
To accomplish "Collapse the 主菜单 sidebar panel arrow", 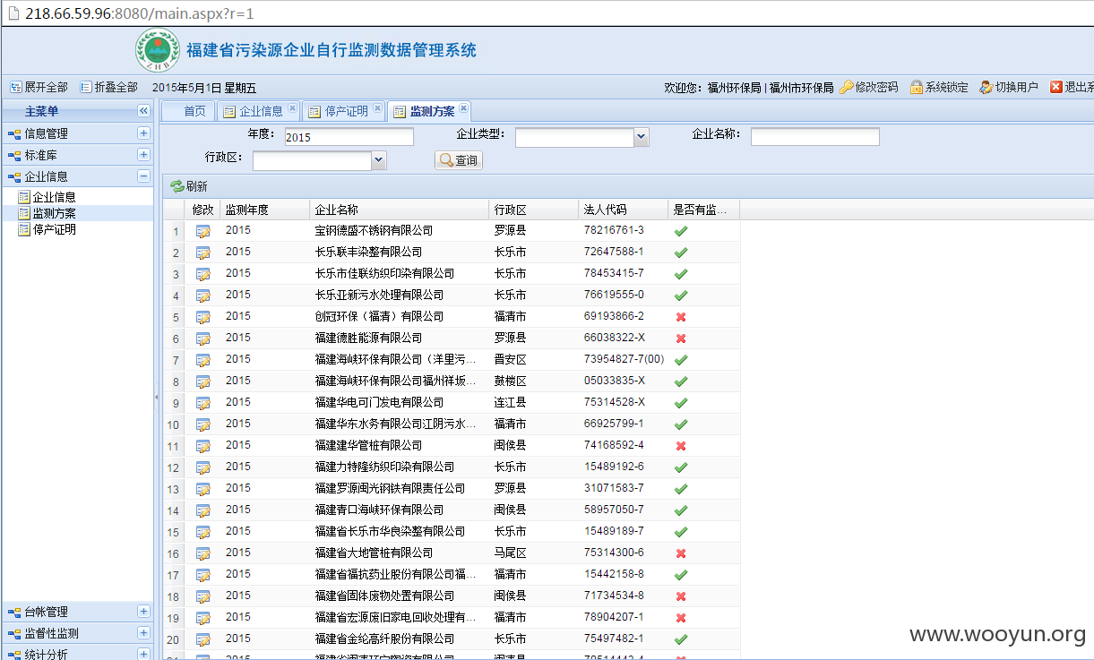I will [x=143, y=111].
